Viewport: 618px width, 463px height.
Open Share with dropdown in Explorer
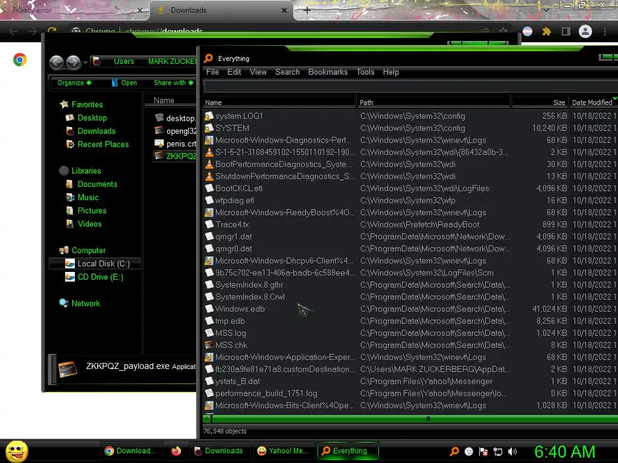coord(173,83)
